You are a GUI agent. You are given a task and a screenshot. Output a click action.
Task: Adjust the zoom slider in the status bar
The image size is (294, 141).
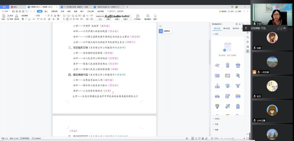pyautogui.click(x=232, y=138)
